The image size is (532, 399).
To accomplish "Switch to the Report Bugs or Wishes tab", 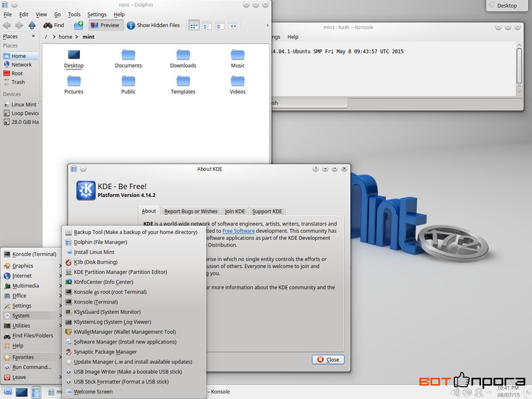I will pos(190,211).
